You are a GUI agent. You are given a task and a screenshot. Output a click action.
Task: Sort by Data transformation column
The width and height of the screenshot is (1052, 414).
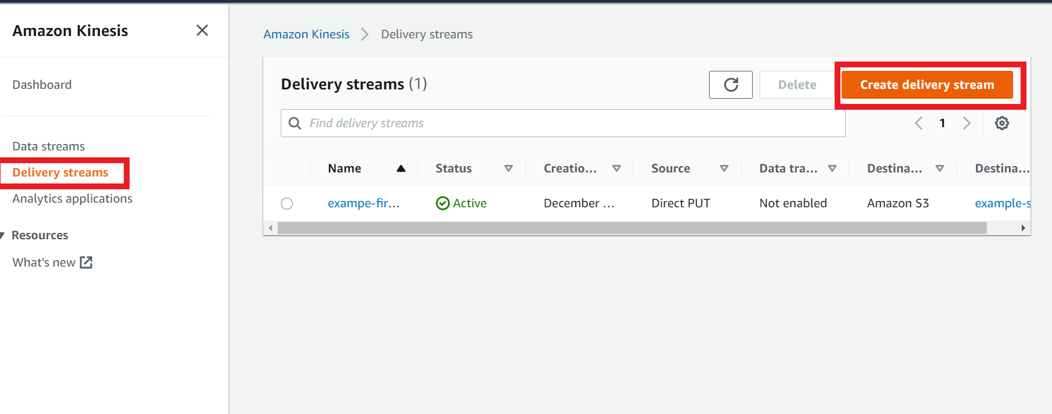832,168
